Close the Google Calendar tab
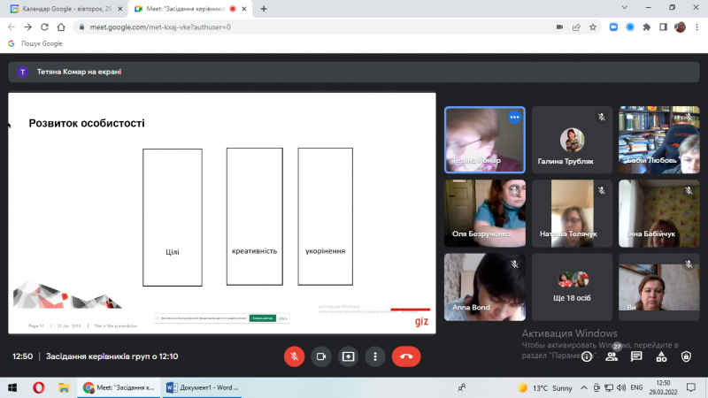Image resolution: width=708 pixels, height=398 pixels. tap(120, 9)
